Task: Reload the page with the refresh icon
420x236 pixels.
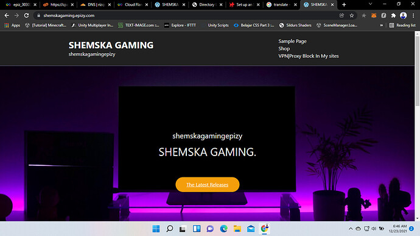Action: pyautogui.click(x=26, y=16)
